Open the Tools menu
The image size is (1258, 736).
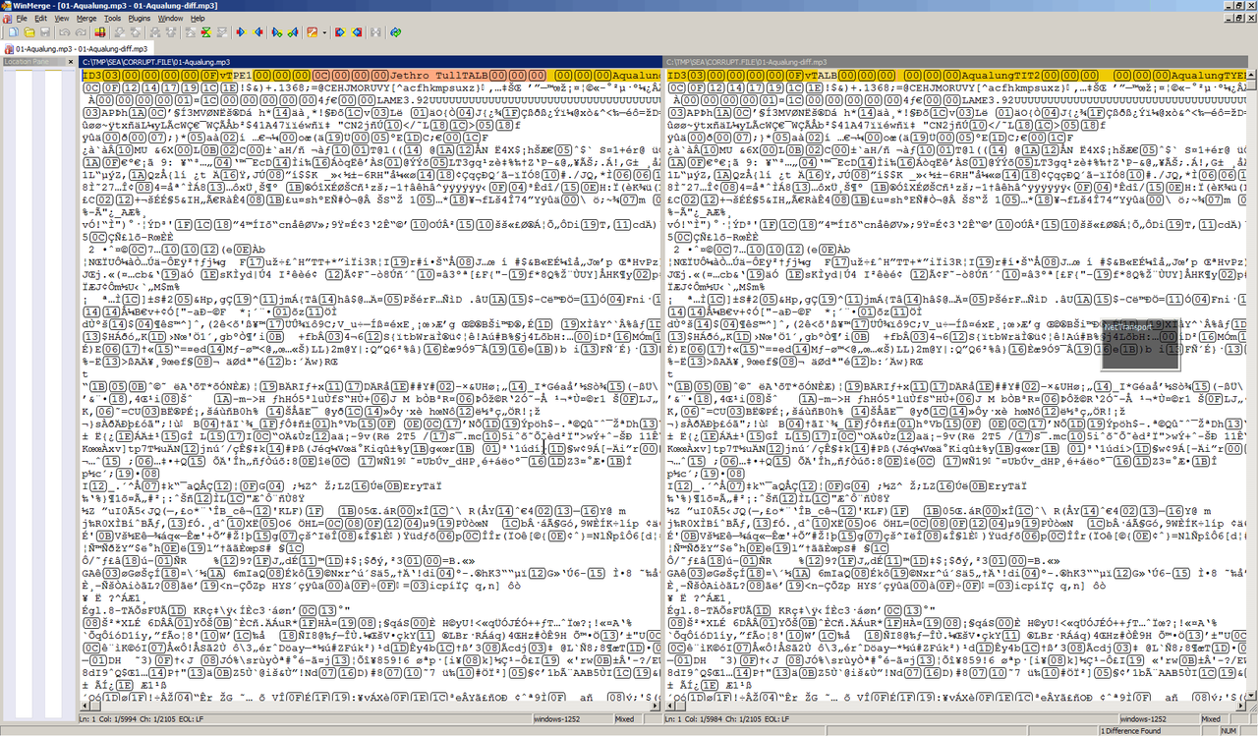pyautogui.click(x=113, y=19)
